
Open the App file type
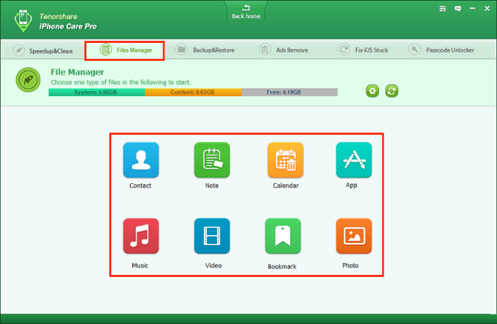(354, 160)
